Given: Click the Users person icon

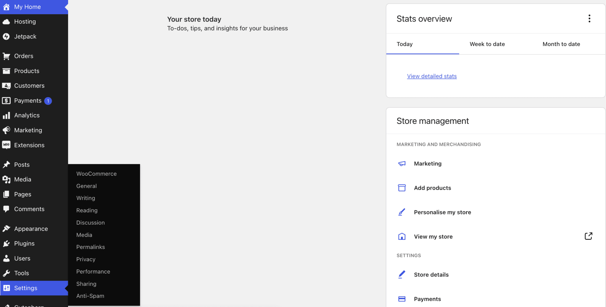Looking at the screenshot, I should pos(6,258).
